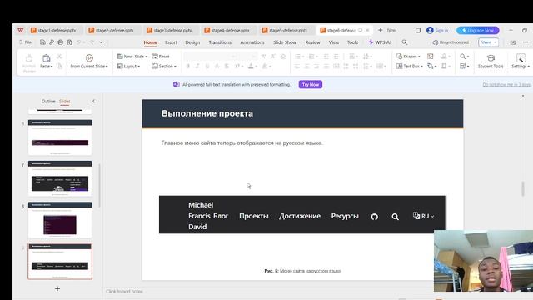Switch to Outline panel view

(x=48, y=102)
